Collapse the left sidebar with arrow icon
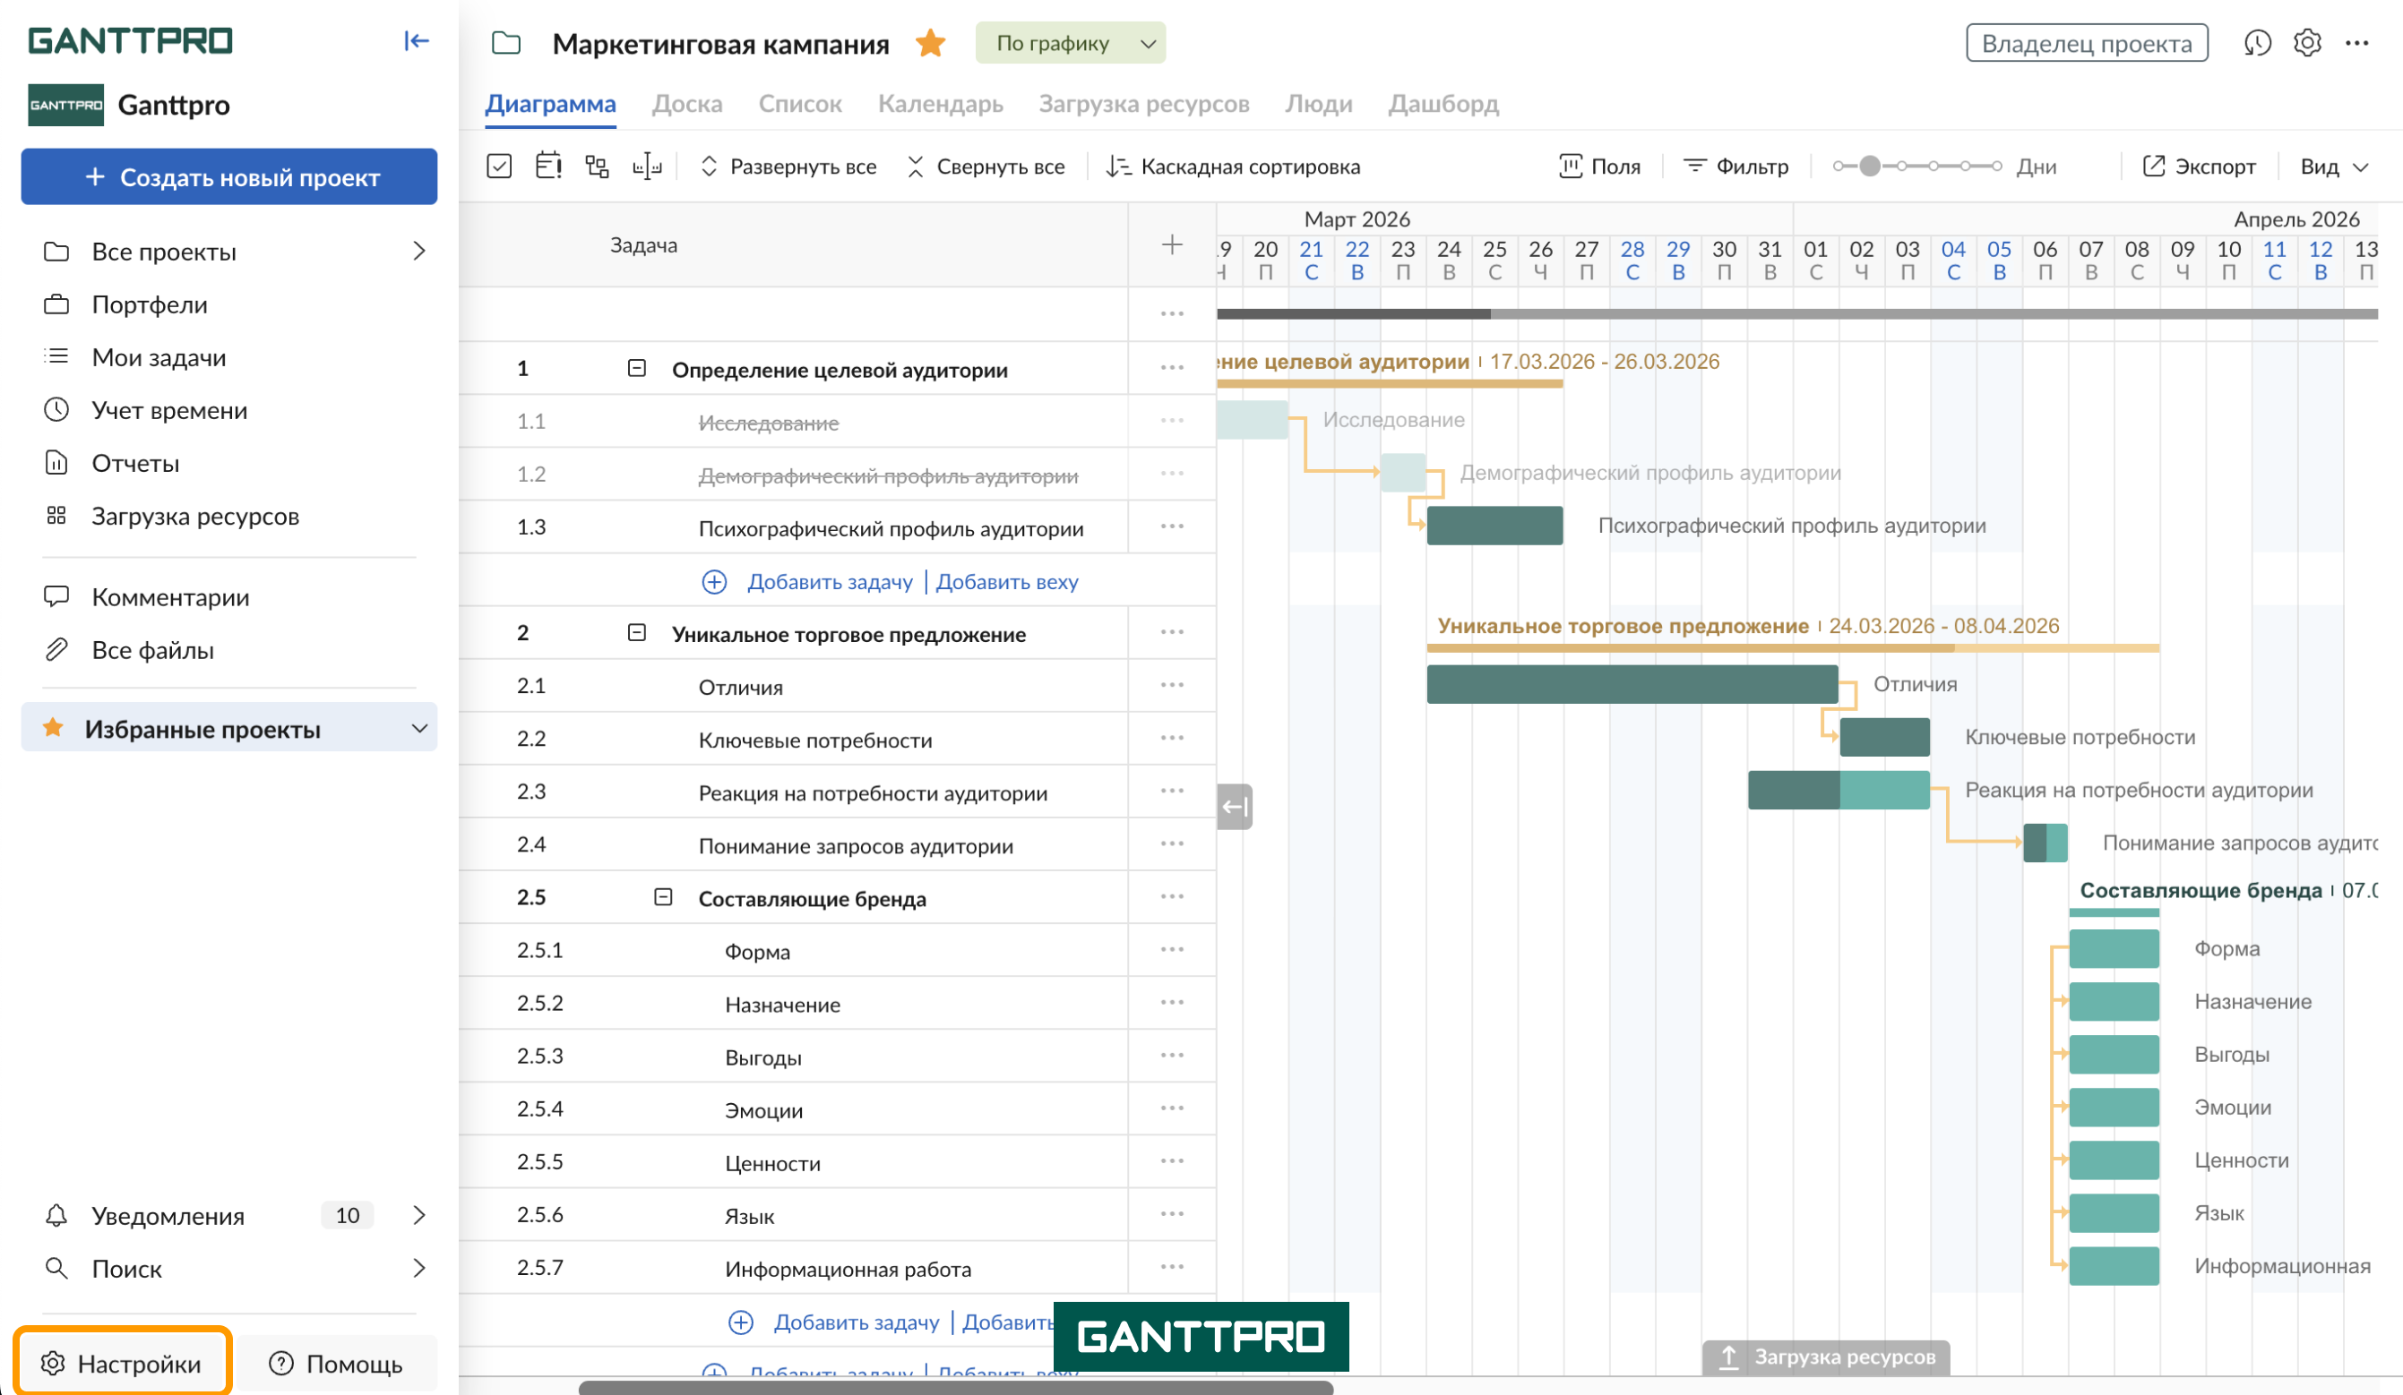This screenshot has width=2403, height=1395. [417, 41]
